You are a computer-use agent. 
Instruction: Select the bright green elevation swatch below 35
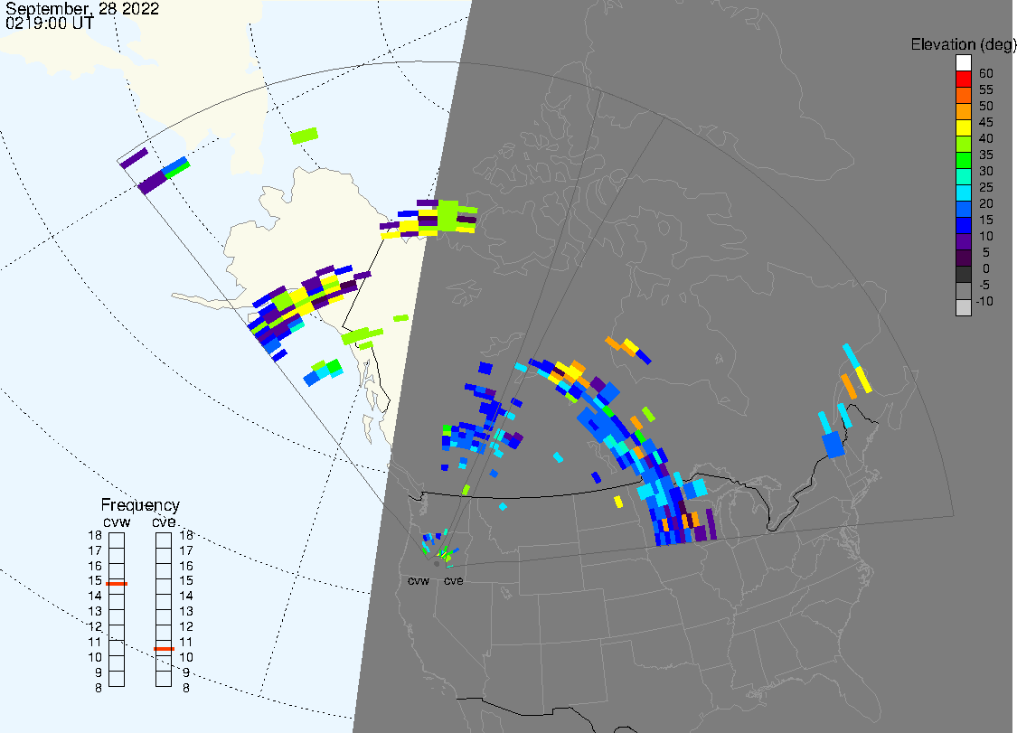[963, 160]
